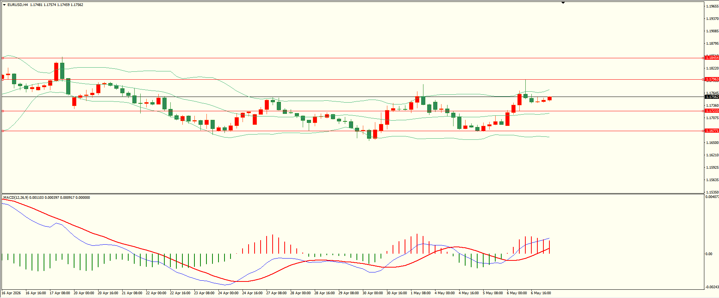Click the black chart shift marker triangle
719x298 pixels.
click(x=563, y=3)
